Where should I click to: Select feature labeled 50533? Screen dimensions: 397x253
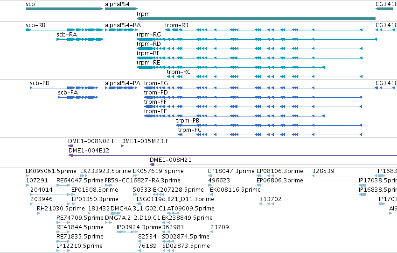(142, 190)
